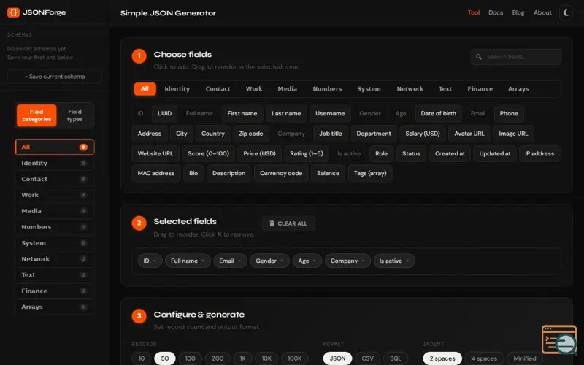Choose SQL output format
Screen dimensions: 584x365
396,358
